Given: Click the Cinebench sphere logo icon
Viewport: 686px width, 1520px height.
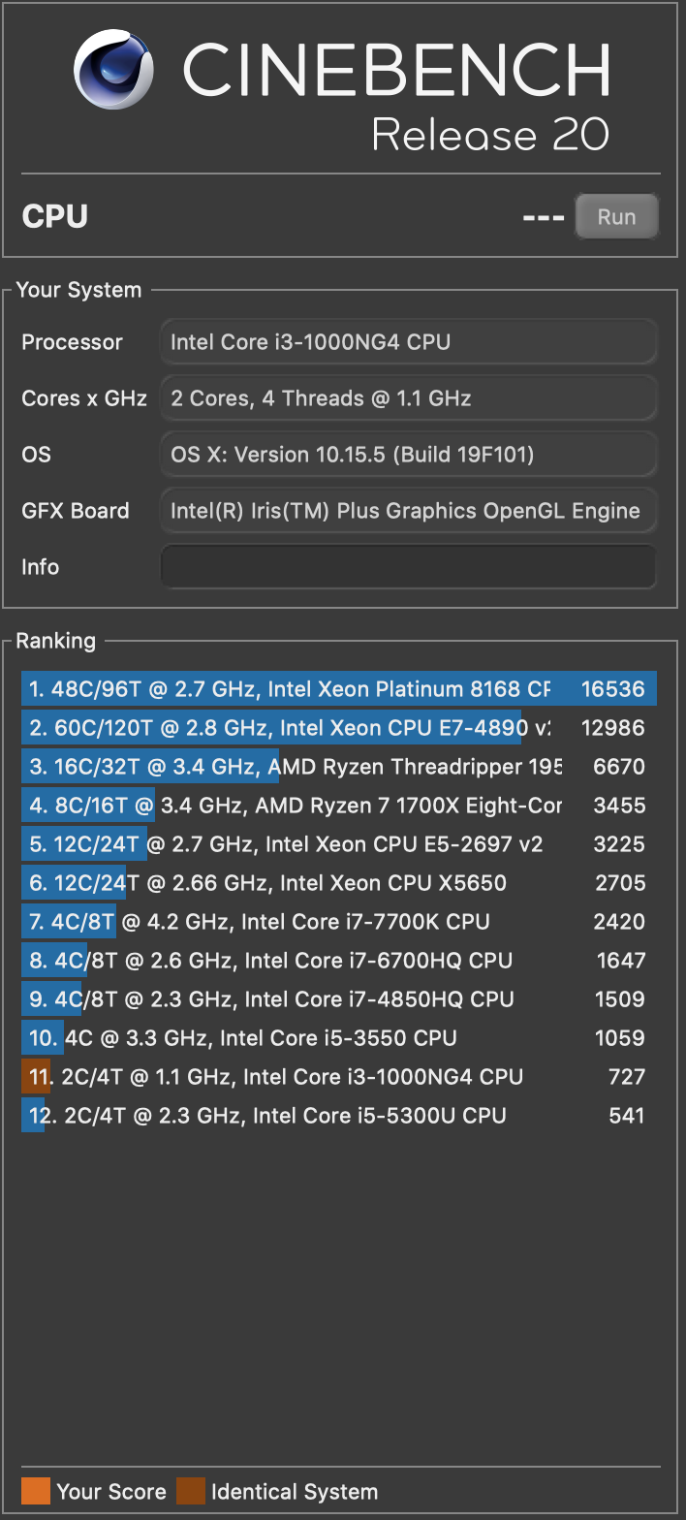Looking at the screenshot, I should [114, 69].
